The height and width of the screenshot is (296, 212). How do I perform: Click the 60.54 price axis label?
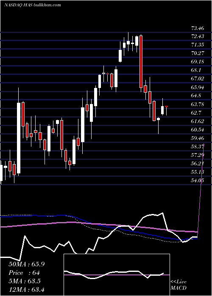[x=198, y=130]
